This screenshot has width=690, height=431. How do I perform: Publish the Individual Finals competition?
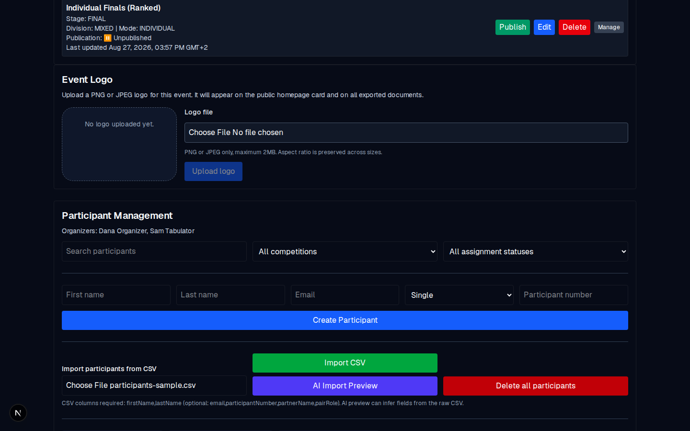(x=513, y=27)
